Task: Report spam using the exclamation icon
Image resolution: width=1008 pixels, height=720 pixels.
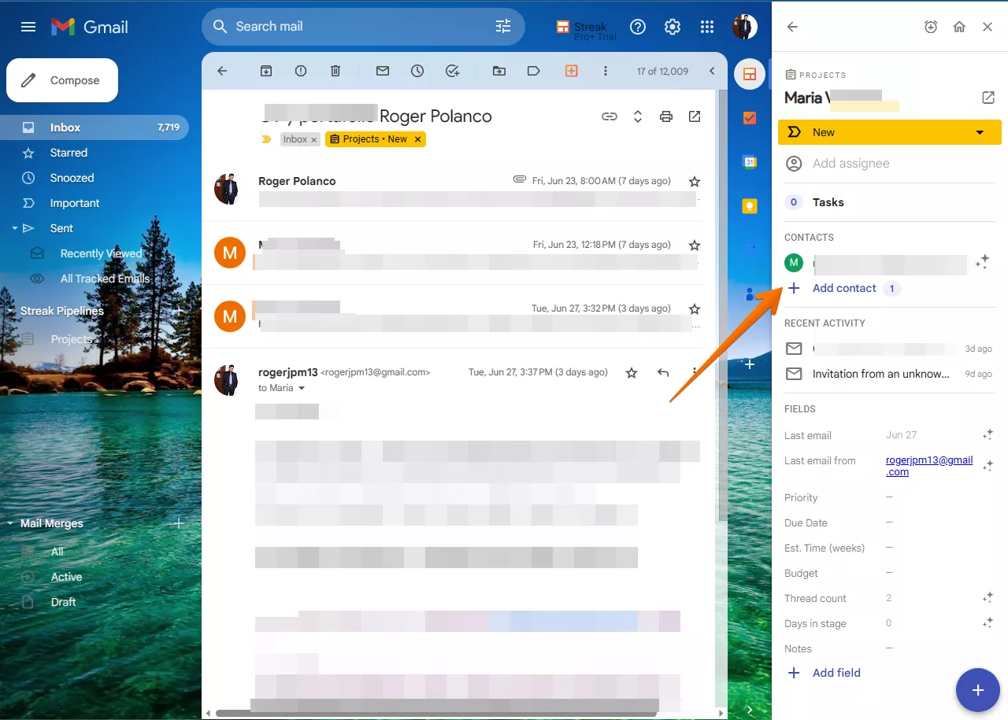Action: [x=301, y=71]
